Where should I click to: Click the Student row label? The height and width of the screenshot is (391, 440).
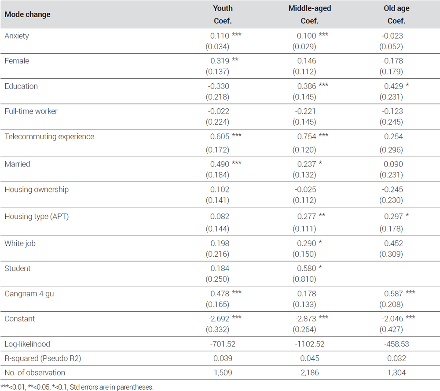point(18,268)
